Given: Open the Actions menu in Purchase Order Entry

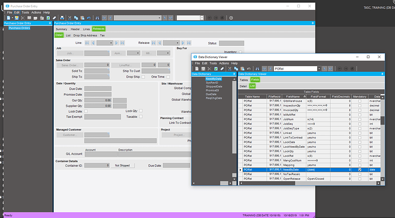Looking at the screenshot, I should pos(36,13).
